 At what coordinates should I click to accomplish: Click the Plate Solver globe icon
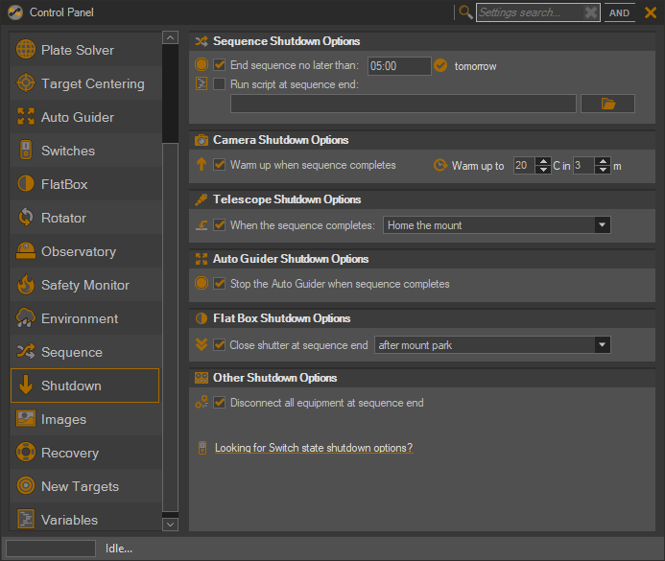pyautogui.click(x=26, y=49)
